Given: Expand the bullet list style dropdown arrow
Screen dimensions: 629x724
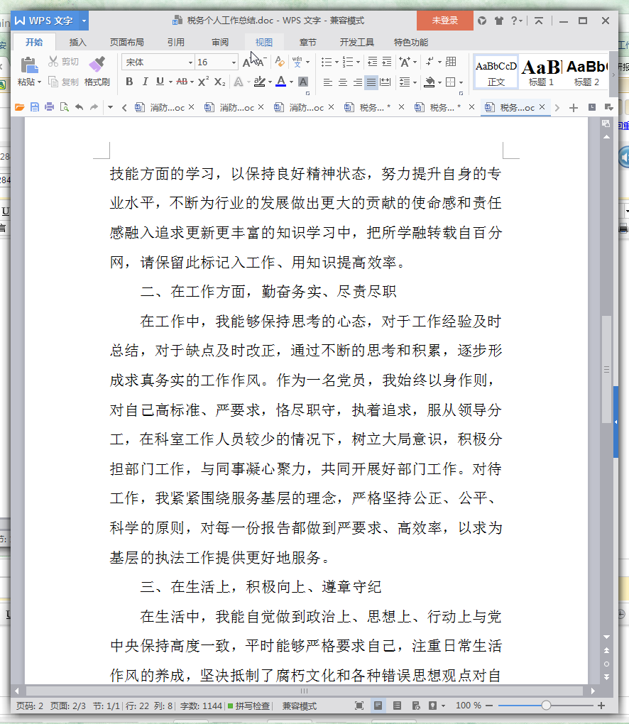Looking at the screenshot, I should pyautogui.click(x=337, y=62).
